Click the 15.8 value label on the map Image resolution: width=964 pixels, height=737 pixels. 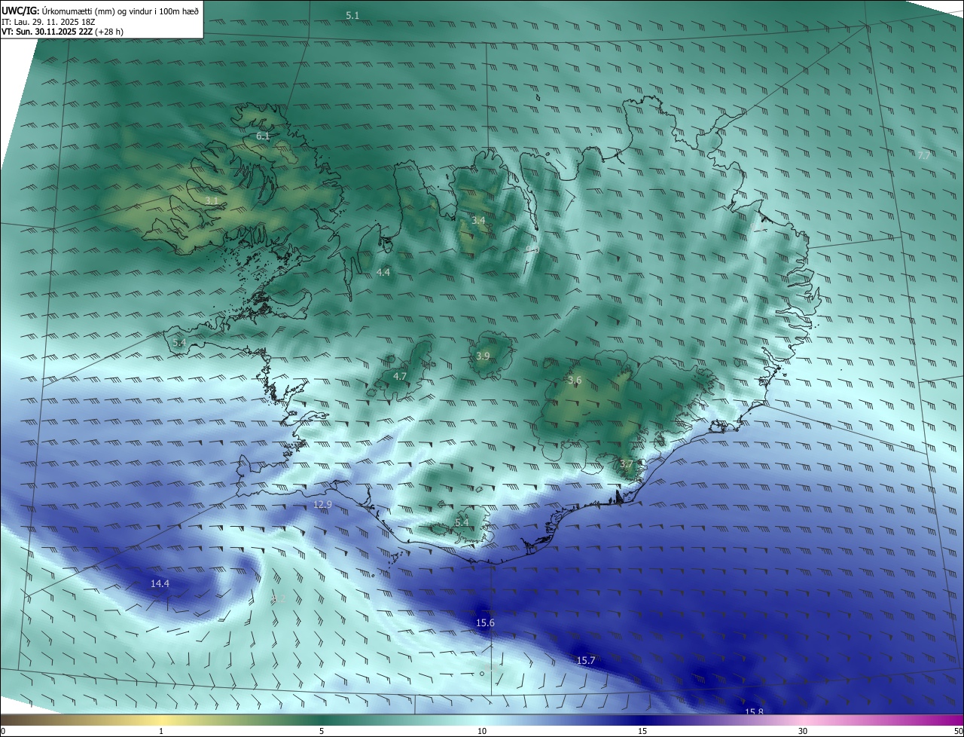(x=754, y=712)
